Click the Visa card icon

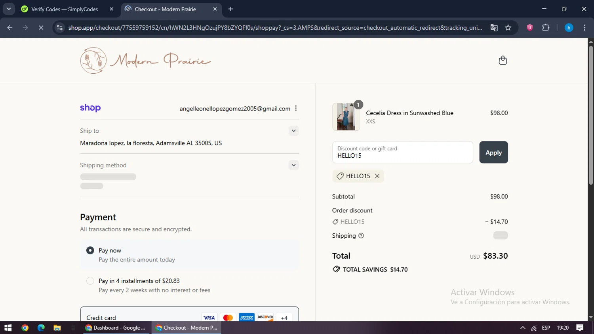coord(209,318)
